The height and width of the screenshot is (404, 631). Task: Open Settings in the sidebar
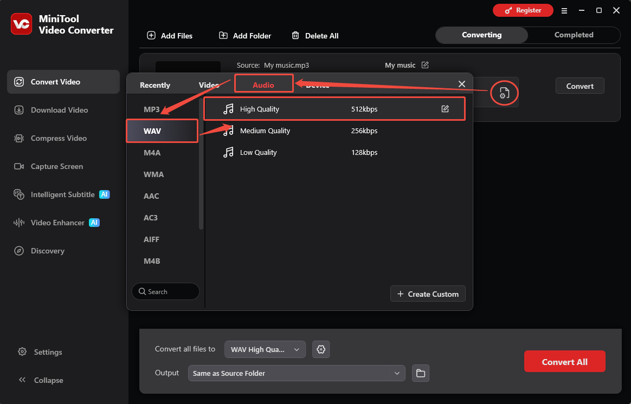tap(40, 352)
